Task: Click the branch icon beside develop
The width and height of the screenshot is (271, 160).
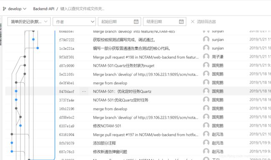Action: coord(4,9)
